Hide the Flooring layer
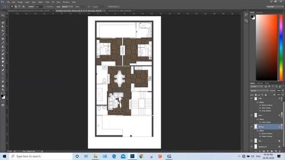Screen dimensions: 285x160 (252, 126)
